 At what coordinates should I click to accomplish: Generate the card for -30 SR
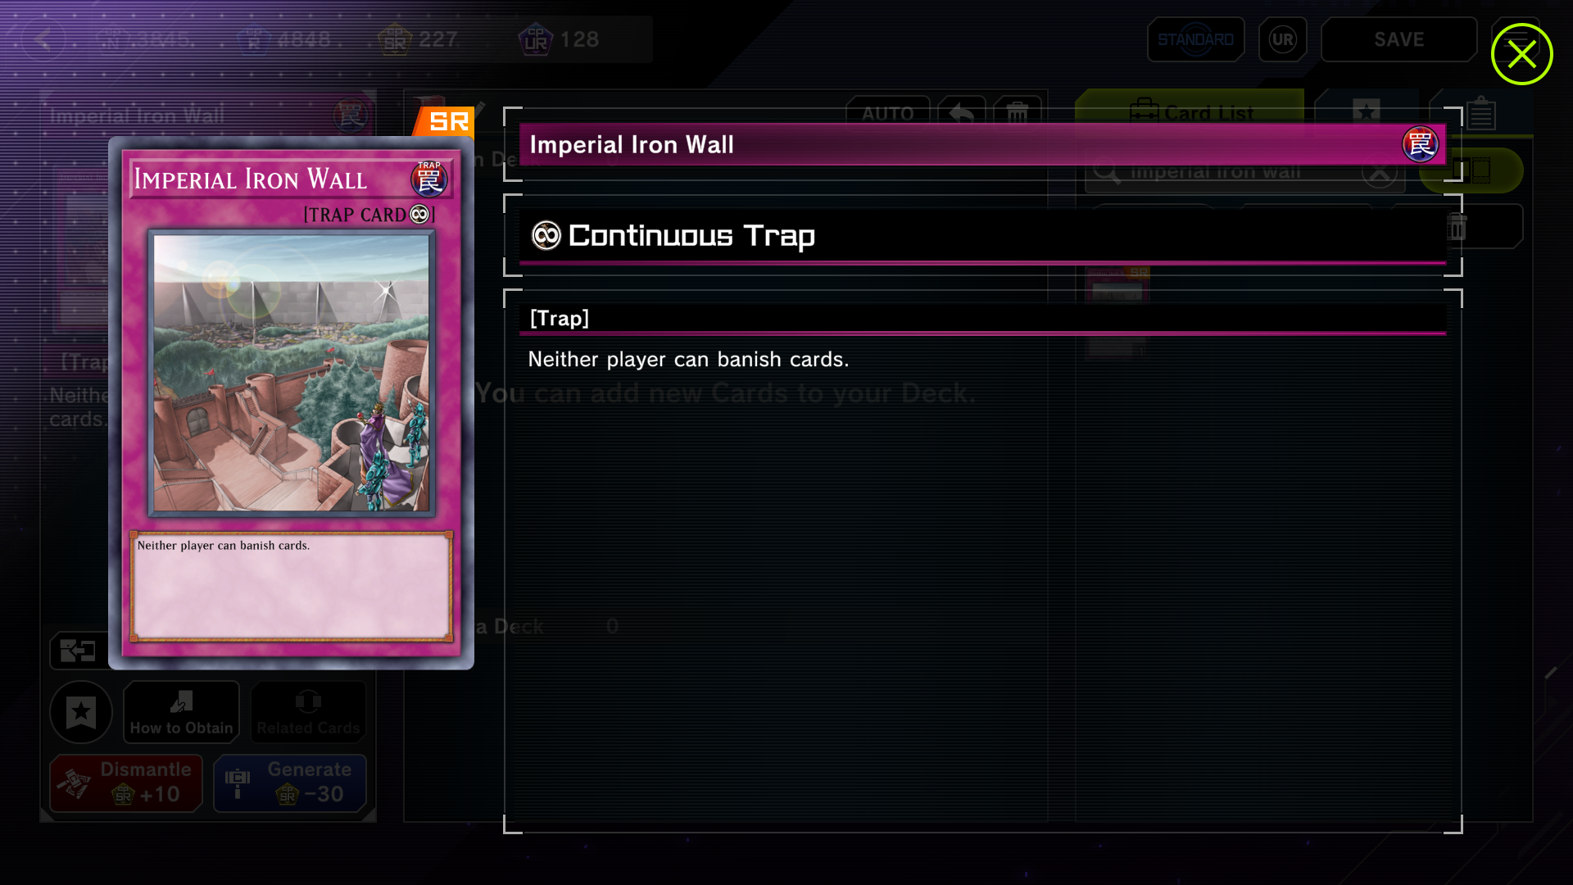pyautogui.click(x=290, y=783)
